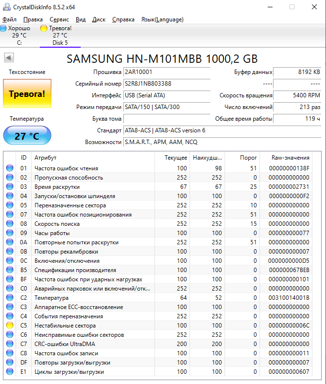Click the Прошивка field with 2AR10001
The width and height of the screenshot is (326, 384).
(167, 72)
